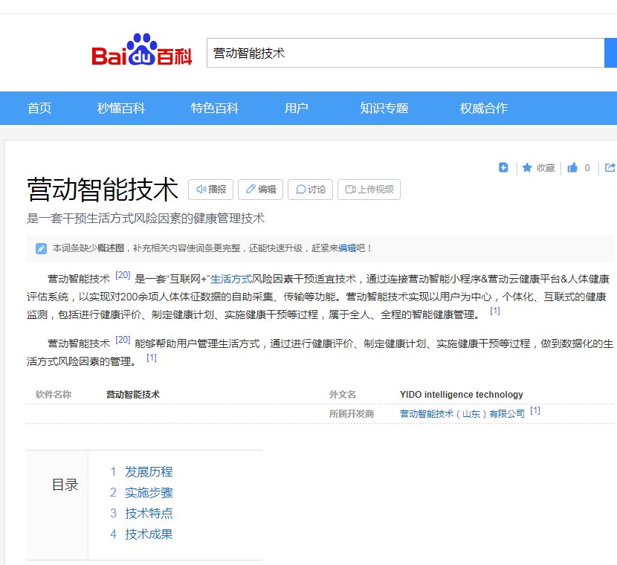
Task: Click the share arrow icon
Action: tap(610, 167)
